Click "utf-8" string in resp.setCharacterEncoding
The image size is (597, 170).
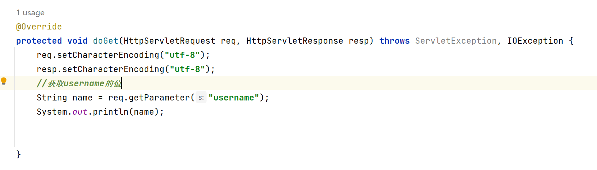(x=187, y=69)
